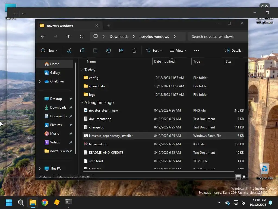Image resolution: width=278 pixels, height=209 pixels.
Task: Go up one folder level arrow
Action: tap(69, 36)
